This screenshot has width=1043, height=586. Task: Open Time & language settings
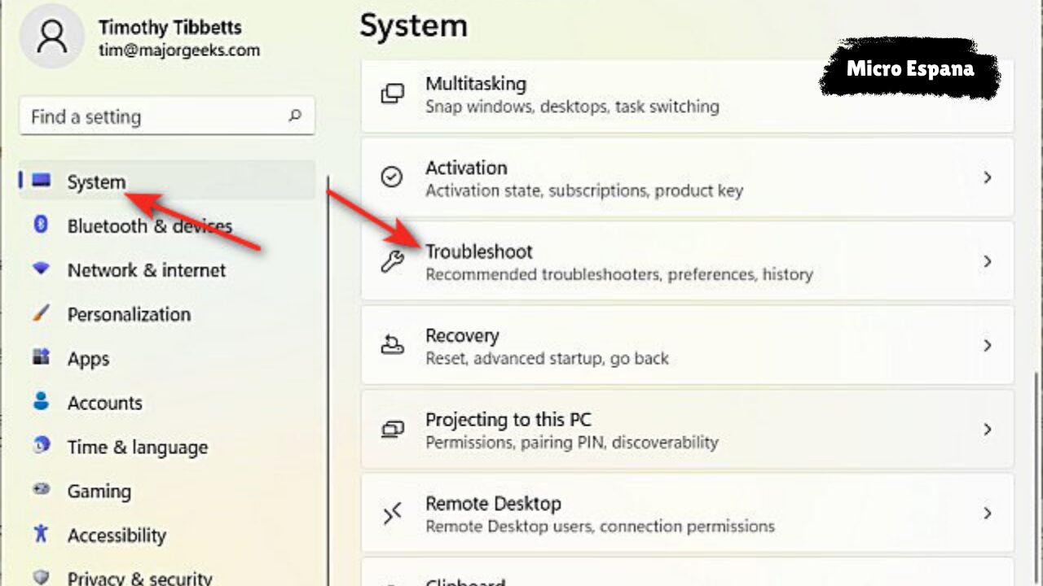(x=137, y=447)
